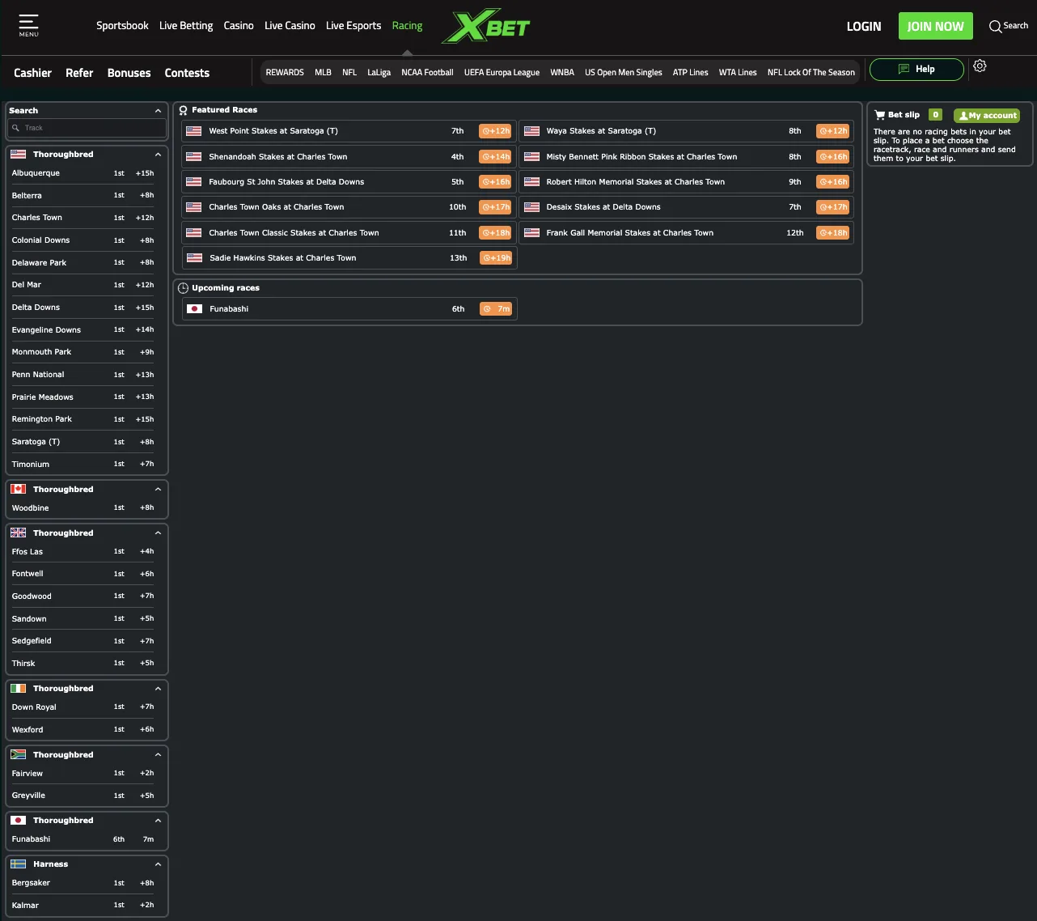Click the bet slip count badge
Viewport: 1037px width, 921px height.
pyautogui.click(x=935, y=115)
